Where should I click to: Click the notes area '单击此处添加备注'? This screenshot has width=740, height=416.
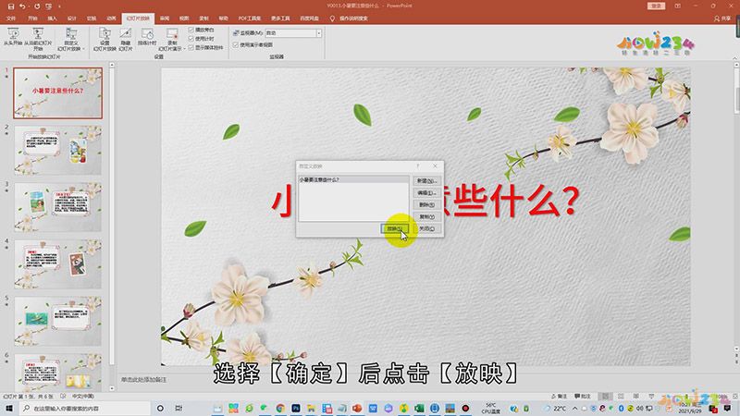144,379
